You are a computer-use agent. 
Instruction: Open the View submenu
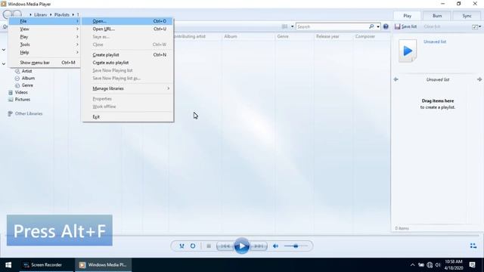pyautogui.click(x=45, y=29)
